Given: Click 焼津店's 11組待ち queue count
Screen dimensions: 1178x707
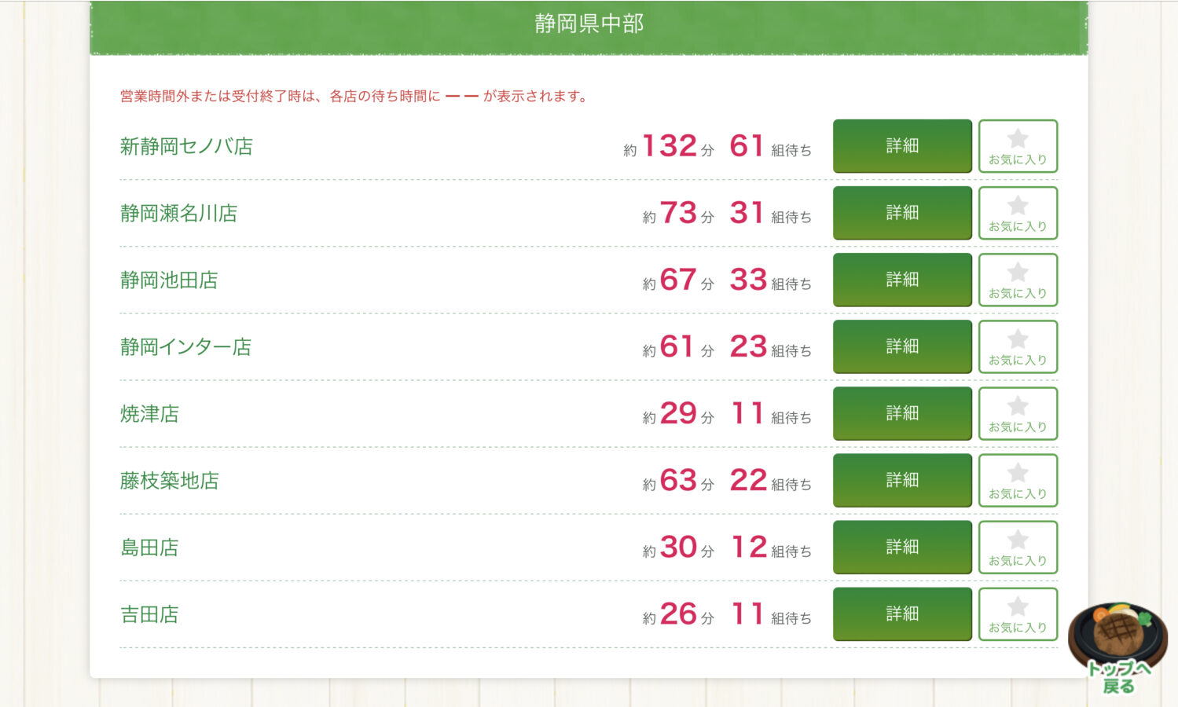Looking at the screenshot, I should [x=770, y=414].
